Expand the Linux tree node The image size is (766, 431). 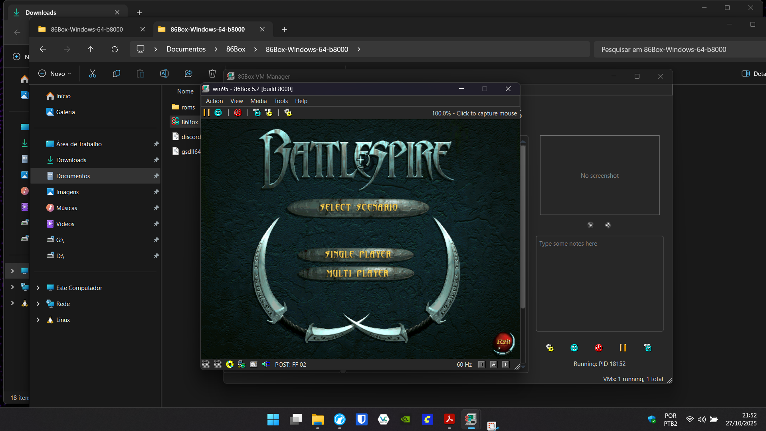(38, 320)
